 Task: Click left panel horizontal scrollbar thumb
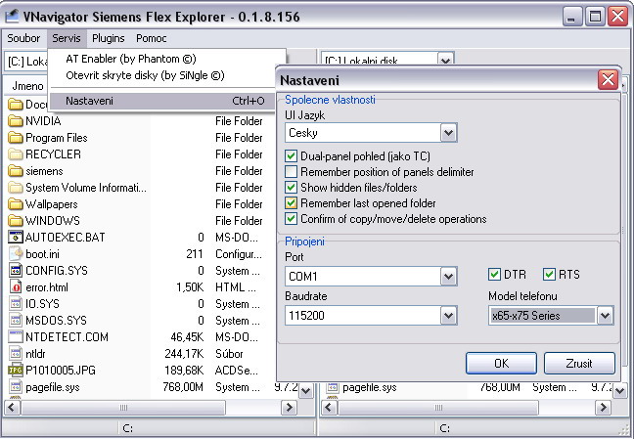coord(123,407)
